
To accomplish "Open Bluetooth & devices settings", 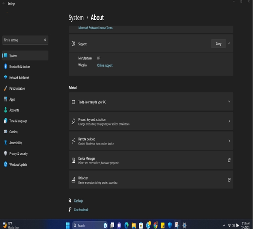I will [x=25, y=66].
